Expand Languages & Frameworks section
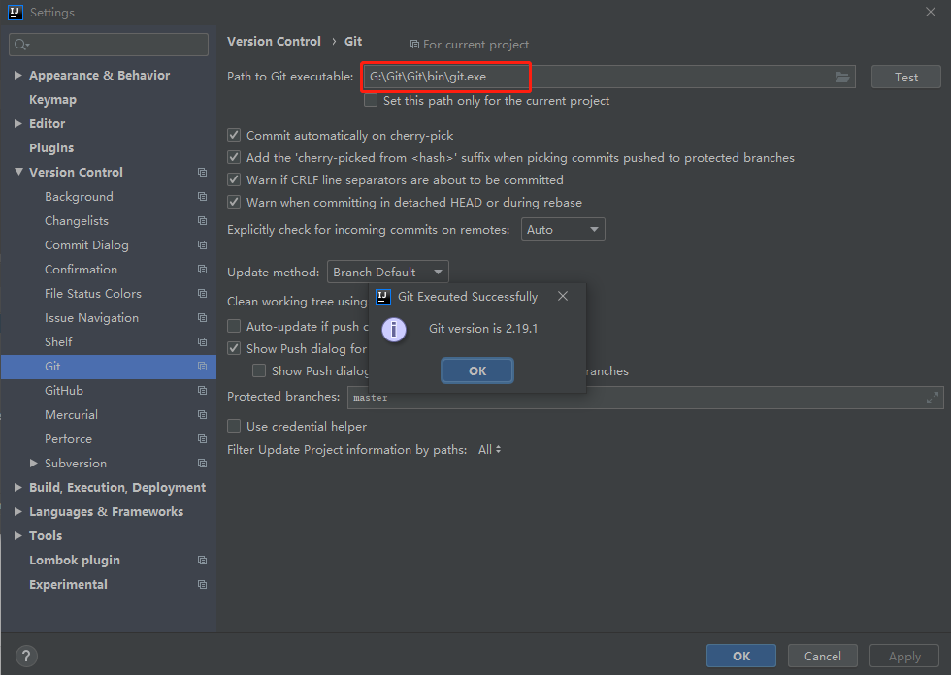This screenshot has width=951, height=675. (18, 511)
